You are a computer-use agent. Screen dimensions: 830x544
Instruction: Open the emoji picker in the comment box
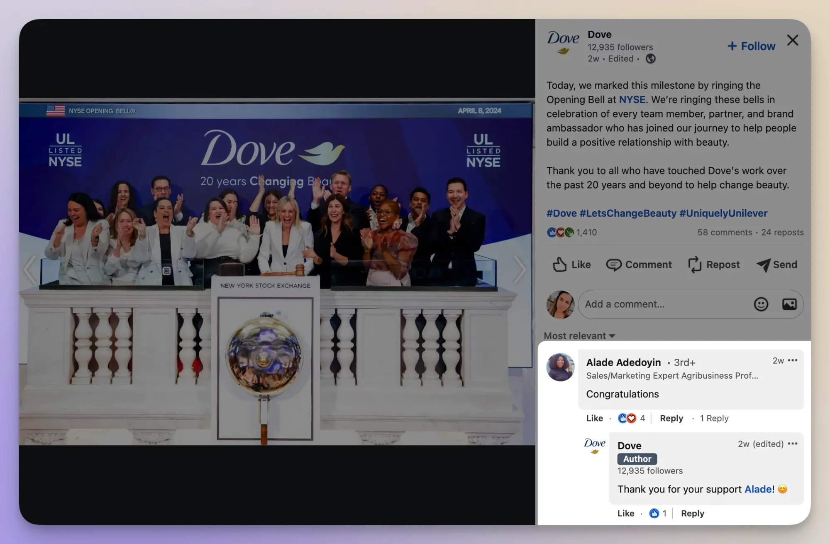click(x=761, y=304)
